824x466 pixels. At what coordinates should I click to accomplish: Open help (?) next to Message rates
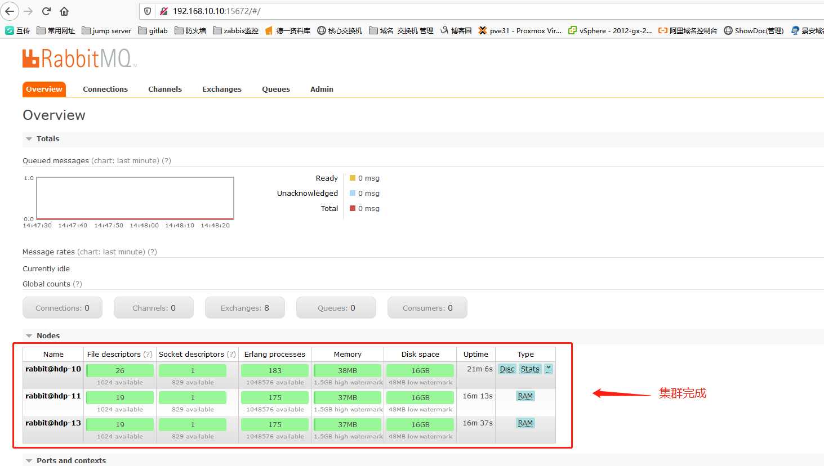[x=152, y=252]
